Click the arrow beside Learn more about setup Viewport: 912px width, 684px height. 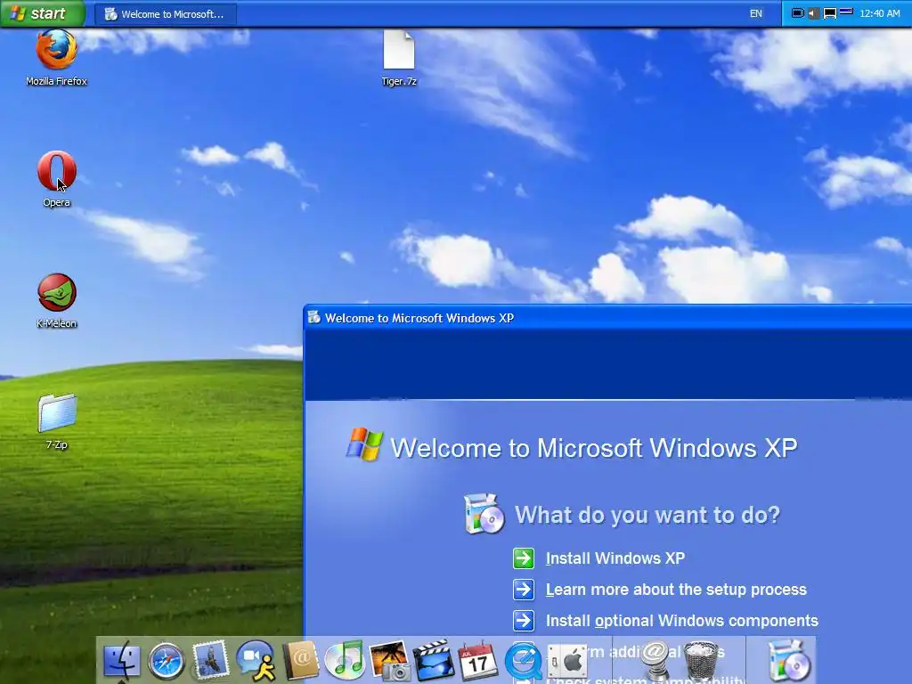click(524, 590)
